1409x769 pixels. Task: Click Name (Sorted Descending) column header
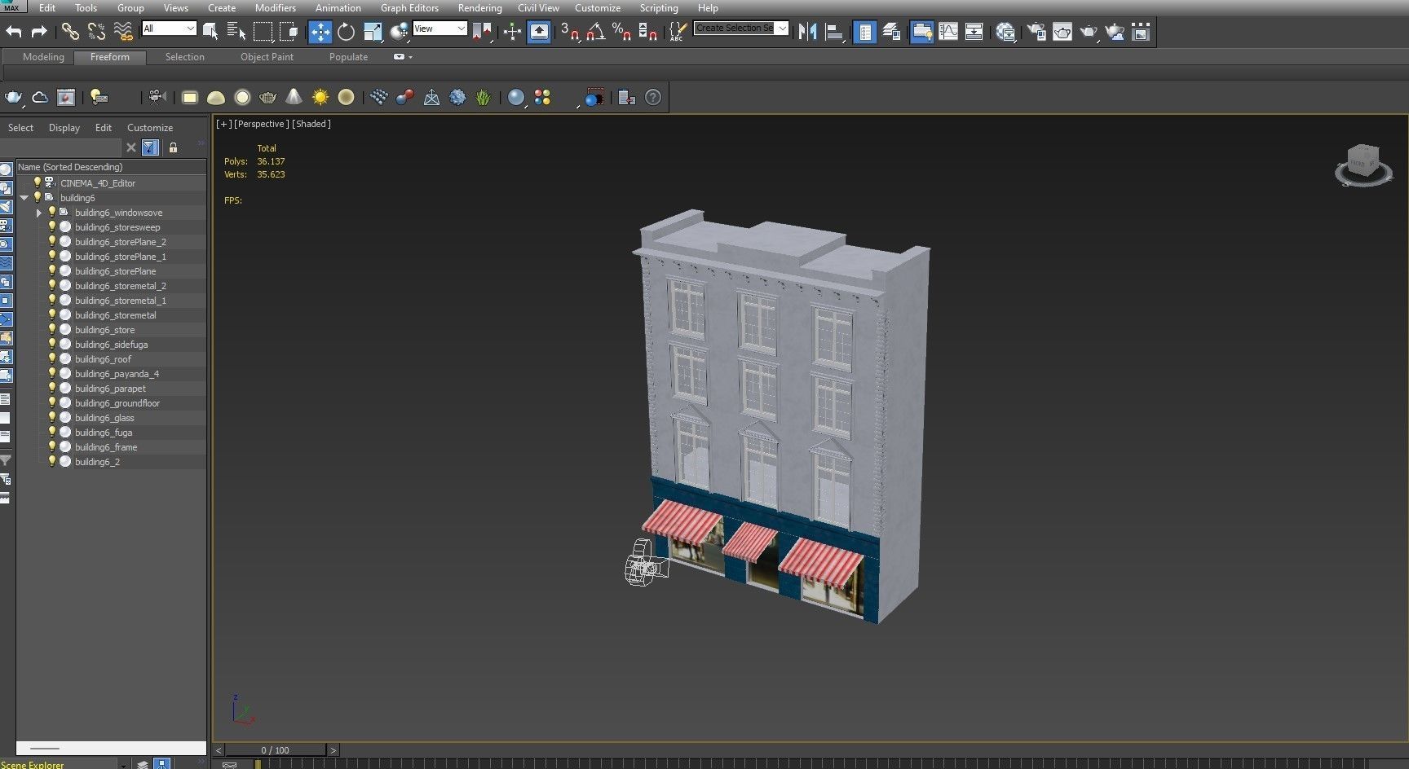[x=111, y=167]
